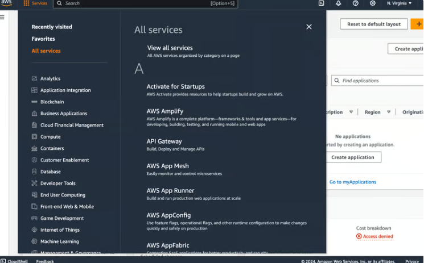Sort by the description column arrow
Viewport: 424px width, 263px height.
[x=351, y=112]
